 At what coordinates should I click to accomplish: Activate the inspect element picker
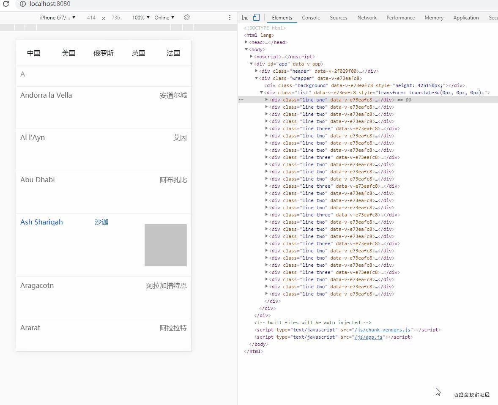point(245,17)
